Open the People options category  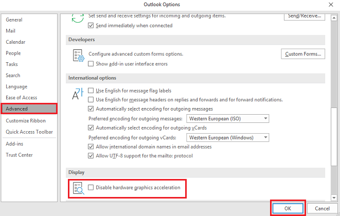point(29,53)
